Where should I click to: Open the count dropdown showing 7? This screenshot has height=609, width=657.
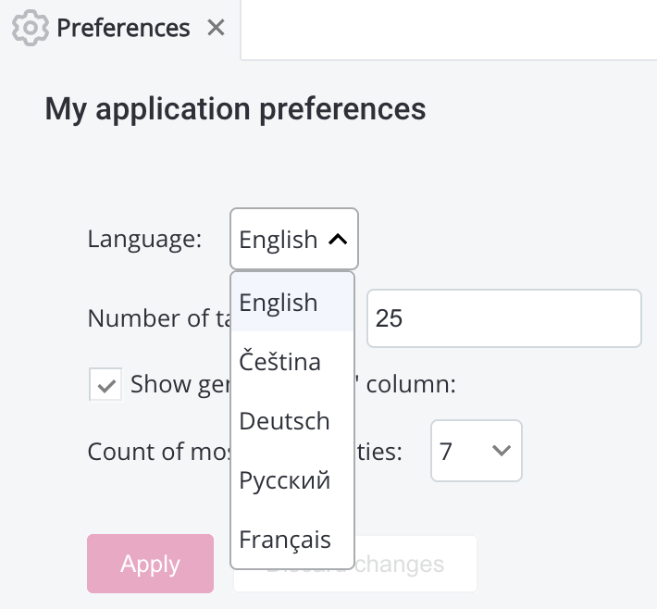[476, 451]
